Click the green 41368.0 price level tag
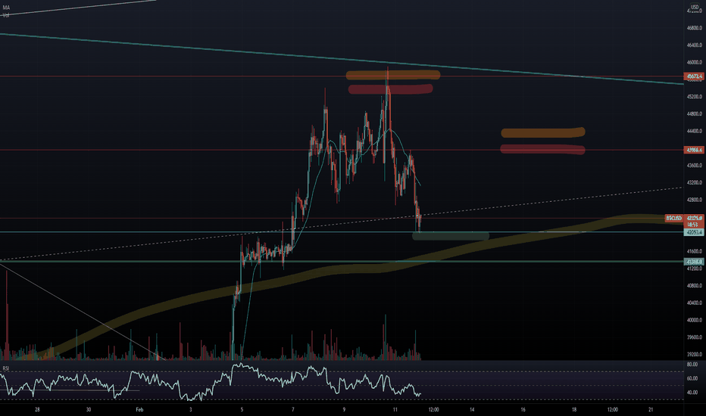Image resolution: width=706 pixels, height=416 pixels. click(694, 261)
